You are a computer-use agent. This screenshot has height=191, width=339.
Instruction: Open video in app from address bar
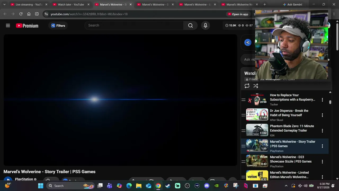click(238, 14)
